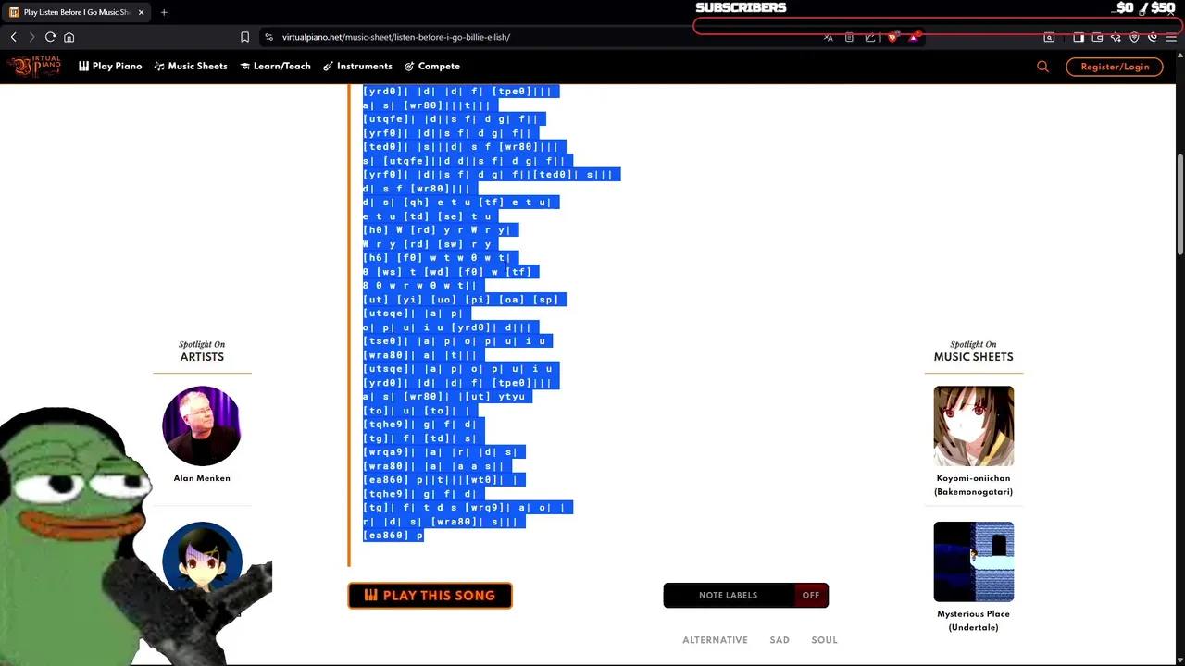
Task: Open Alan Menken artist portrait
Action: pyautogui.click(x=202, y=426)
